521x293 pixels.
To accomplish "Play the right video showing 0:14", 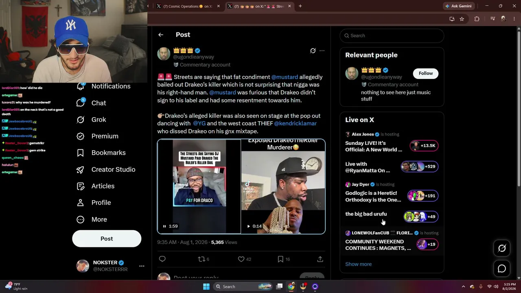I will point(248,226).
